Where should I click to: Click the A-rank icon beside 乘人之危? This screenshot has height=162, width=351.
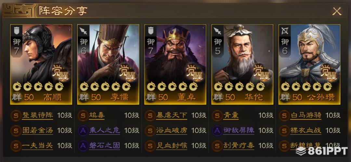coord(83,130)
